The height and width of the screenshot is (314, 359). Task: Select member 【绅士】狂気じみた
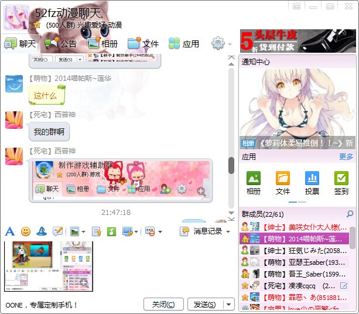point(294,251)
